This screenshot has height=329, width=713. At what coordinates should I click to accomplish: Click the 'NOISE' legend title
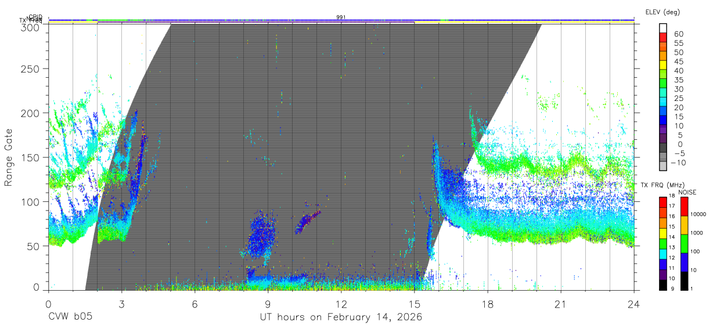tap(687, 192)
